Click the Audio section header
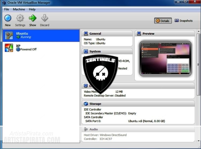The height and width of the screenshot is (149, 201). (138, 129)
